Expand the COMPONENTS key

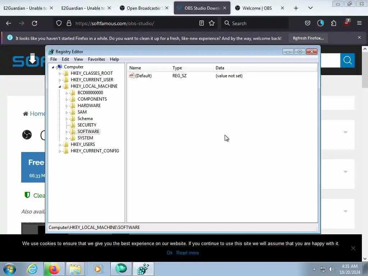click(x=66, y=100)
